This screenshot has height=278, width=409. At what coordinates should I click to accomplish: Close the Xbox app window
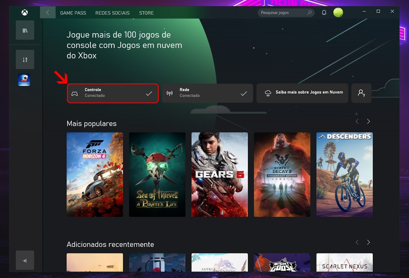(x=392, y=11)
